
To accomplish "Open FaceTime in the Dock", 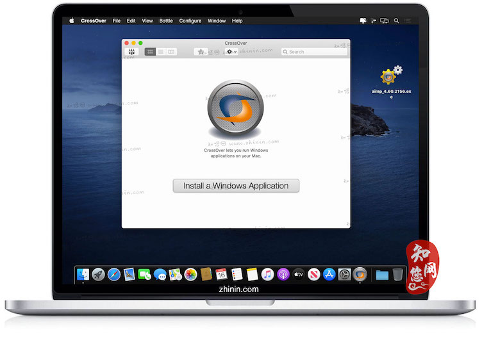I will (144, 274).
